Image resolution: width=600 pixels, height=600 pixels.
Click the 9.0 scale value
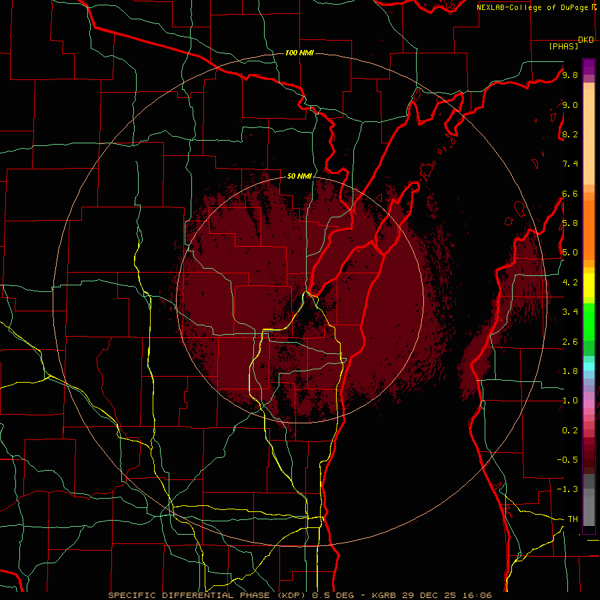pyautogui.click(x=570, y=105)
